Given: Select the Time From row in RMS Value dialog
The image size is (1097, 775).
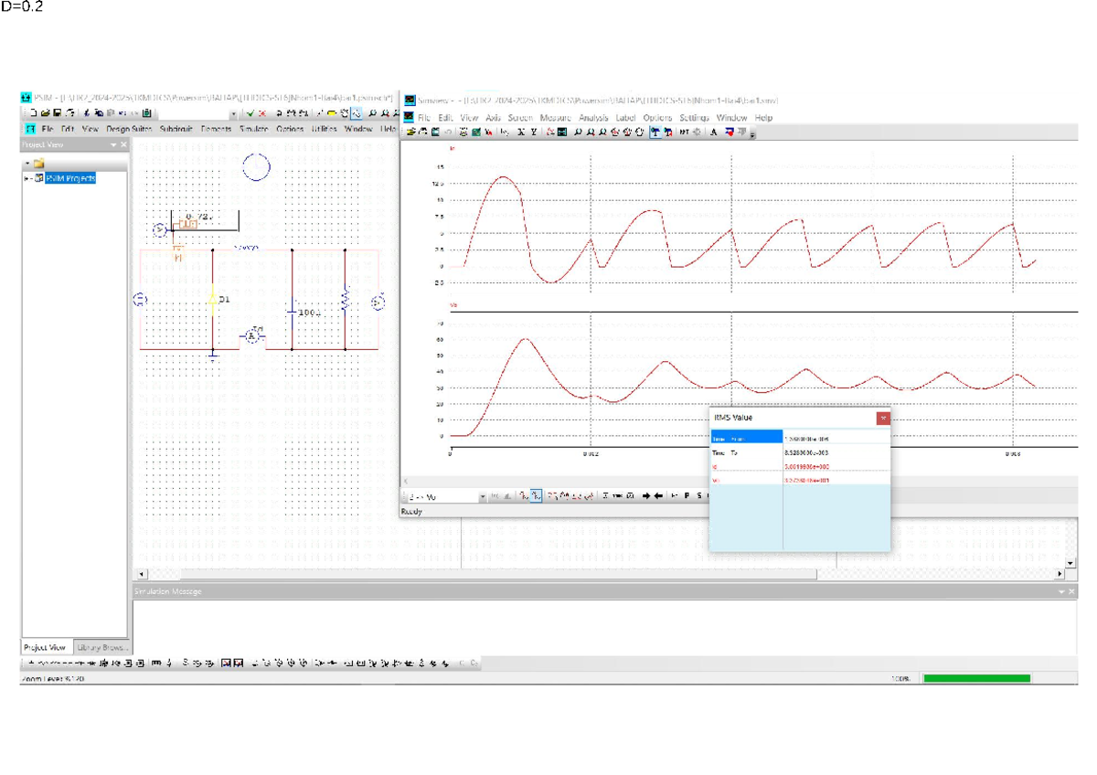Looking at the screenshot, I should (x=799, y=438).
